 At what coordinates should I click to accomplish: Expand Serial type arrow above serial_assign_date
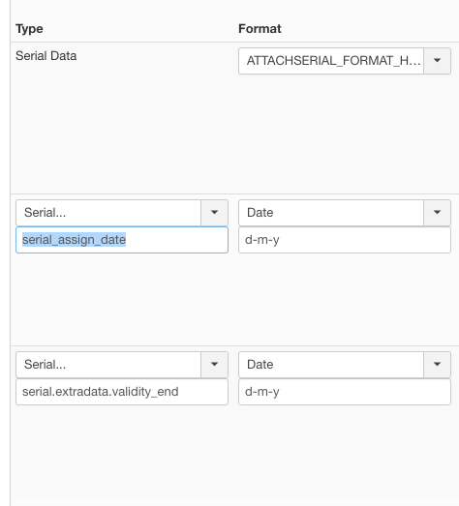[x=214, y=213]
